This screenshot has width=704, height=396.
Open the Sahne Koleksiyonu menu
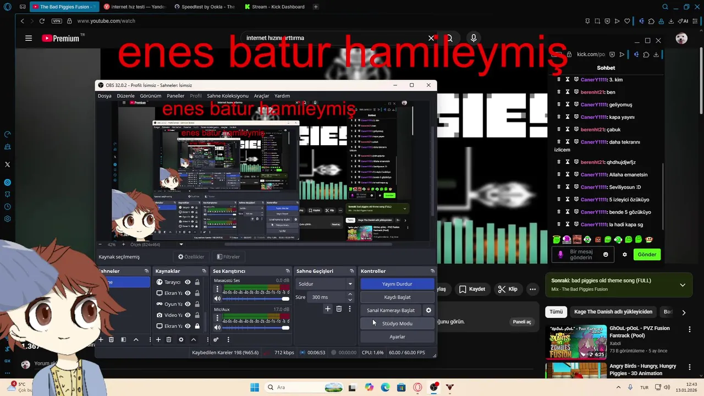[x=228, y=96]
